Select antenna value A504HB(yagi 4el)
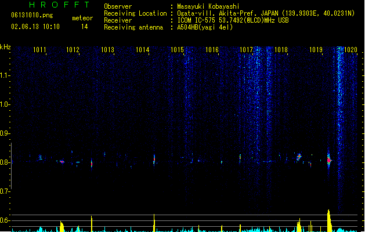 click(x=205, y=27)
